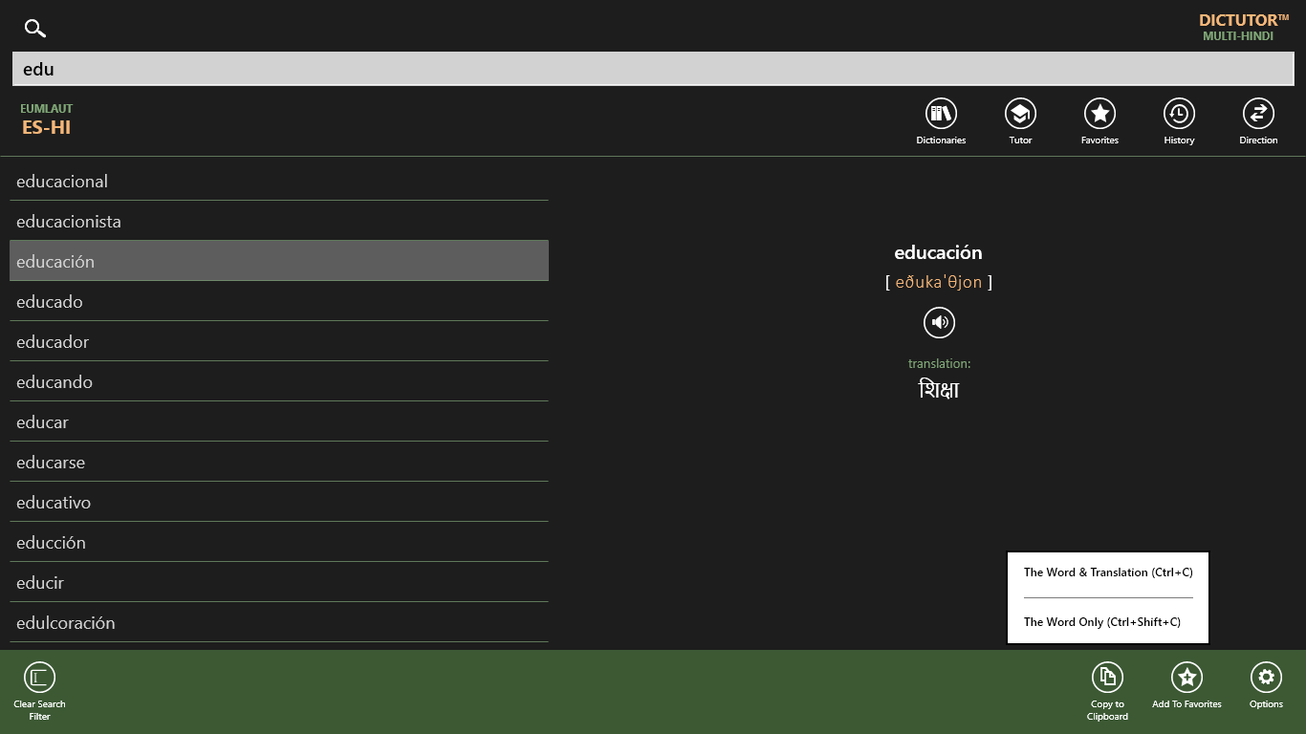Viewport: 1306px width, 734px height.
Task: Select educacionista from the word list
Action: pos(279,222)
